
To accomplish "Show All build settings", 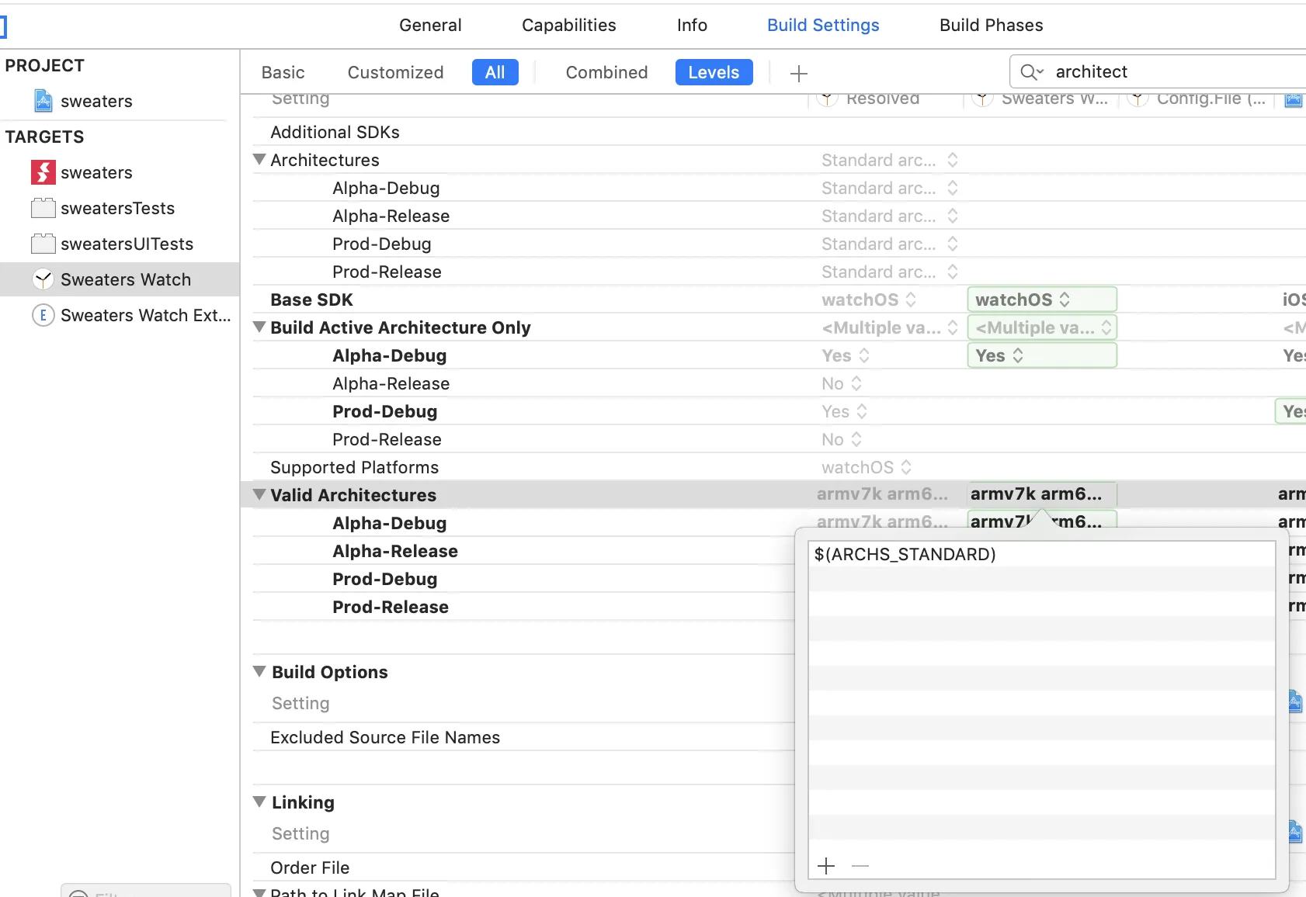I will coord(495,72).
